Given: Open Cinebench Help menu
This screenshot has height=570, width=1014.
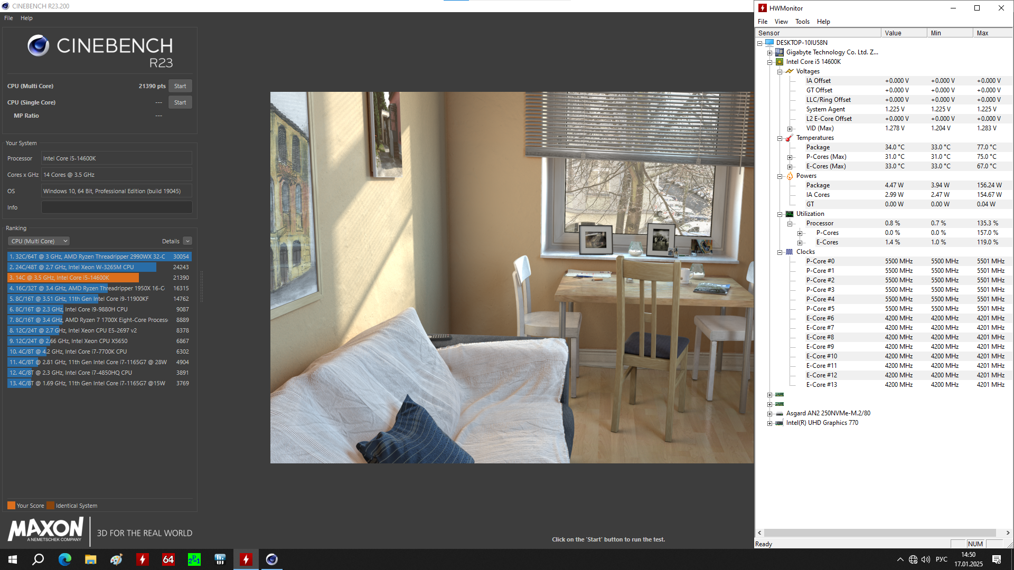Looking at the screenshot, I should point(26,18).
